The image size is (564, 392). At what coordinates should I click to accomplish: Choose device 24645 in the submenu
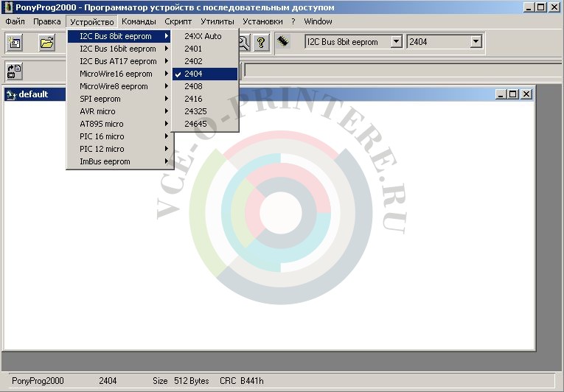205,124
